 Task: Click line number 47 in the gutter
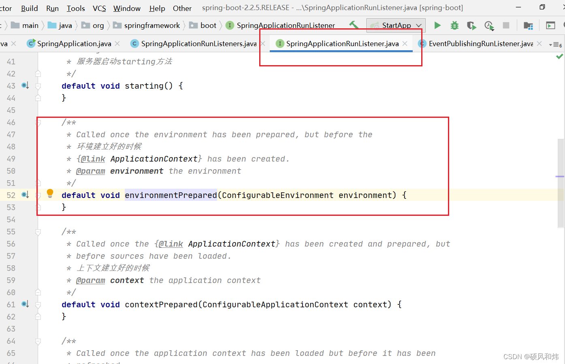click(x=11, y=134)
